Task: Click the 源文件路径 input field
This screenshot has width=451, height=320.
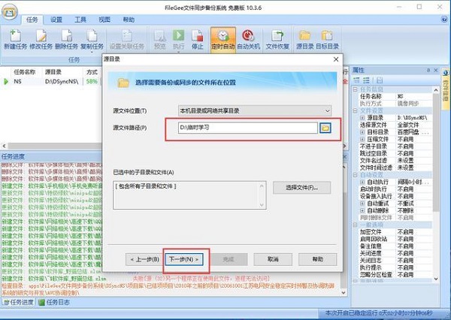Action: 248,128
